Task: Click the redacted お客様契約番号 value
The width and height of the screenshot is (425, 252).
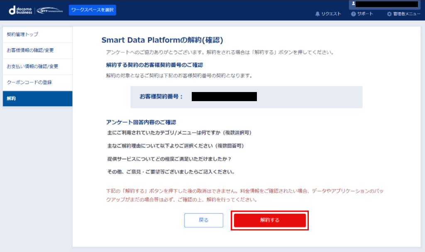Action: pyautogui.click(x=224, y=97)
